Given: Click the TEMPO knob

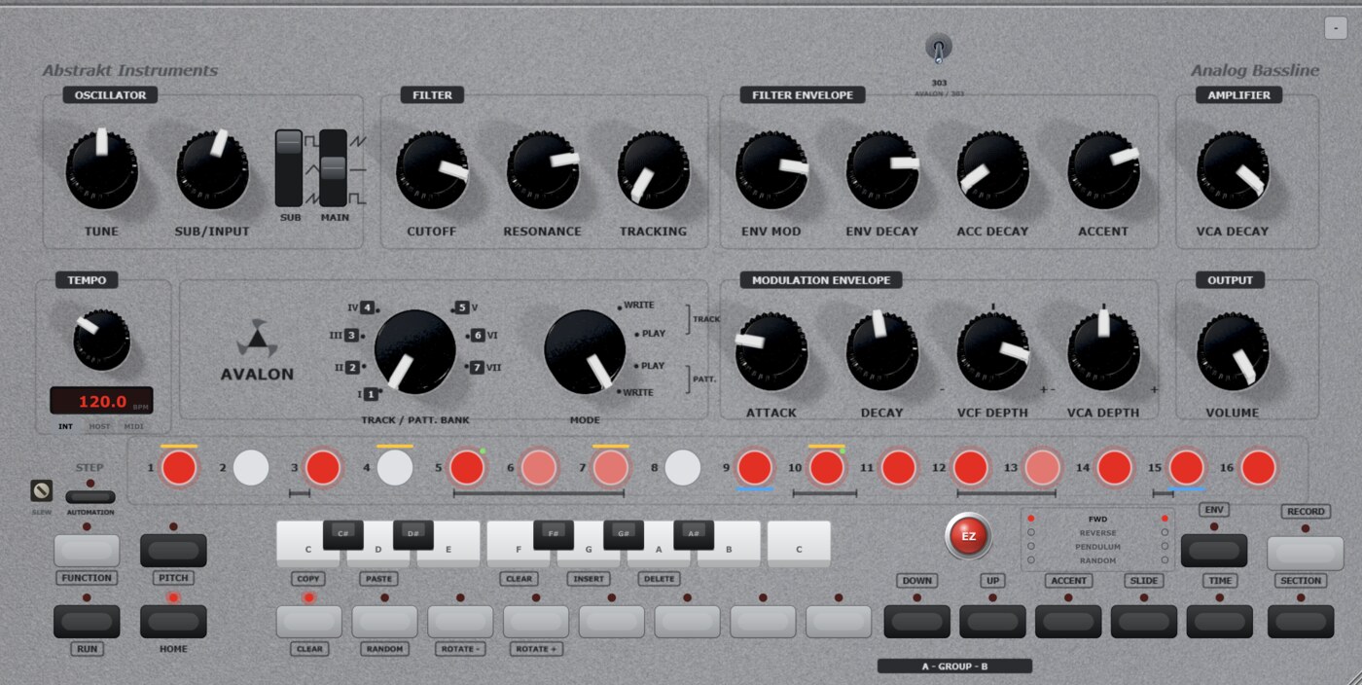Looking at the screenshot, I should click(x=101, y=340).
